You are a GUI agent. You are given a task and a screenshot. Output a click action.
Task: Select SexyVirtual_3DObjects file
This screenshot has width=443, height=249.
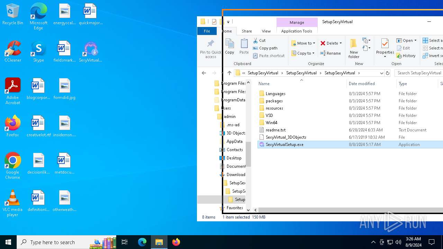(x=286, y=137)
